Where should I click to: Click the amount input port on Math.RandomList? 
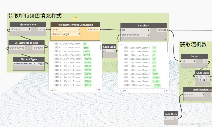tap(194, 94)
